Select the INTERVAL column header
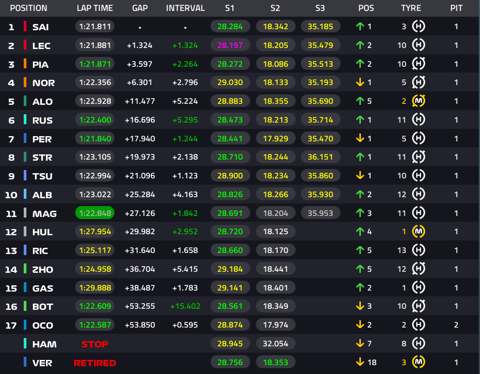Image resolution: width=480 pixels, height=374 pixels. coord(185,8)
